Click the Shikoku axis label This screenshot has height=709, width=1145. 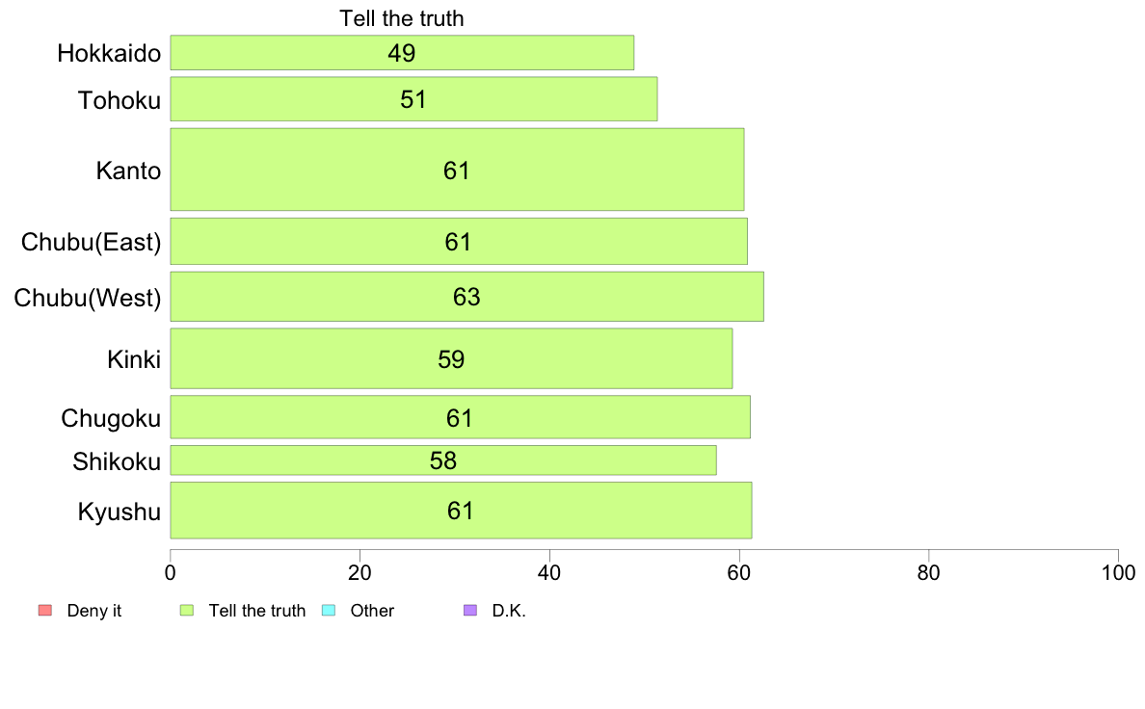coord(116,461)
